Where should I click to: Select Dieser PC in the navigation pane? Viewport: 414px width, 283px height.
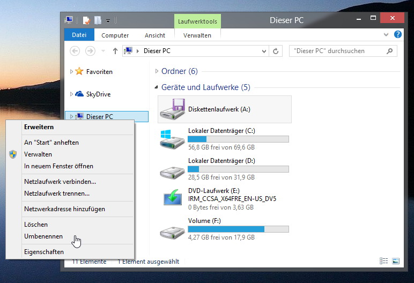pyautogui.click(x=100, y=116)
